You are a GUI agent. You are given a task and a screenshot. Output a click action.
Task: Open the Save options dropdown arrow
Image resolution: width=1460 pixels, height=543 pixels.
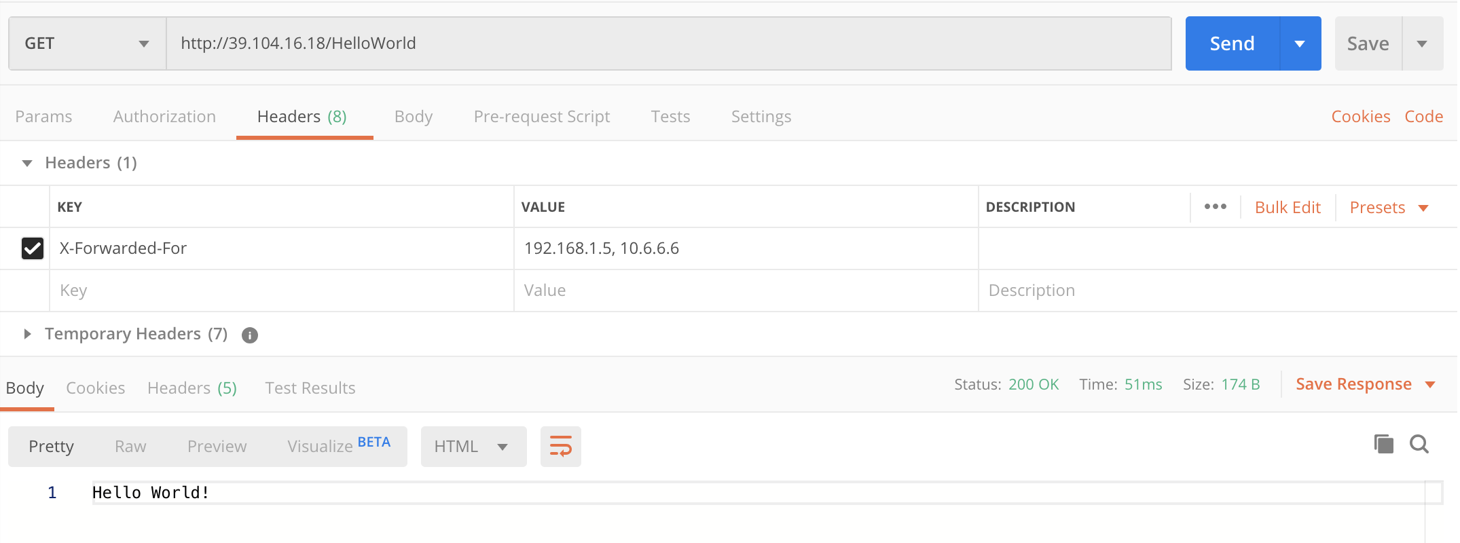[x=1422, y=44]
